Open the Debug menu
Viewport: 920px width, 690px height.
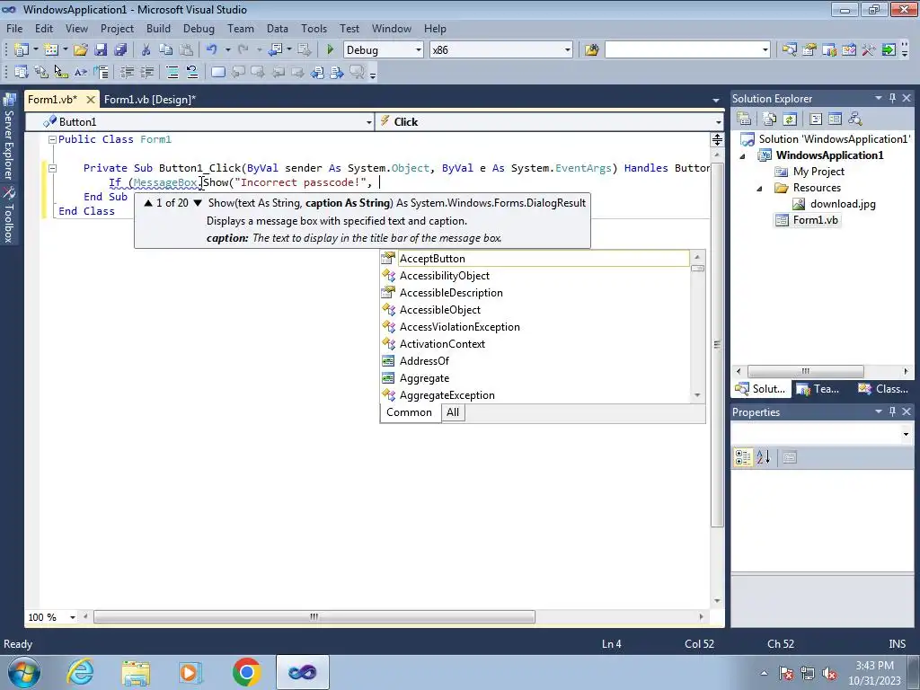(199, 28)
